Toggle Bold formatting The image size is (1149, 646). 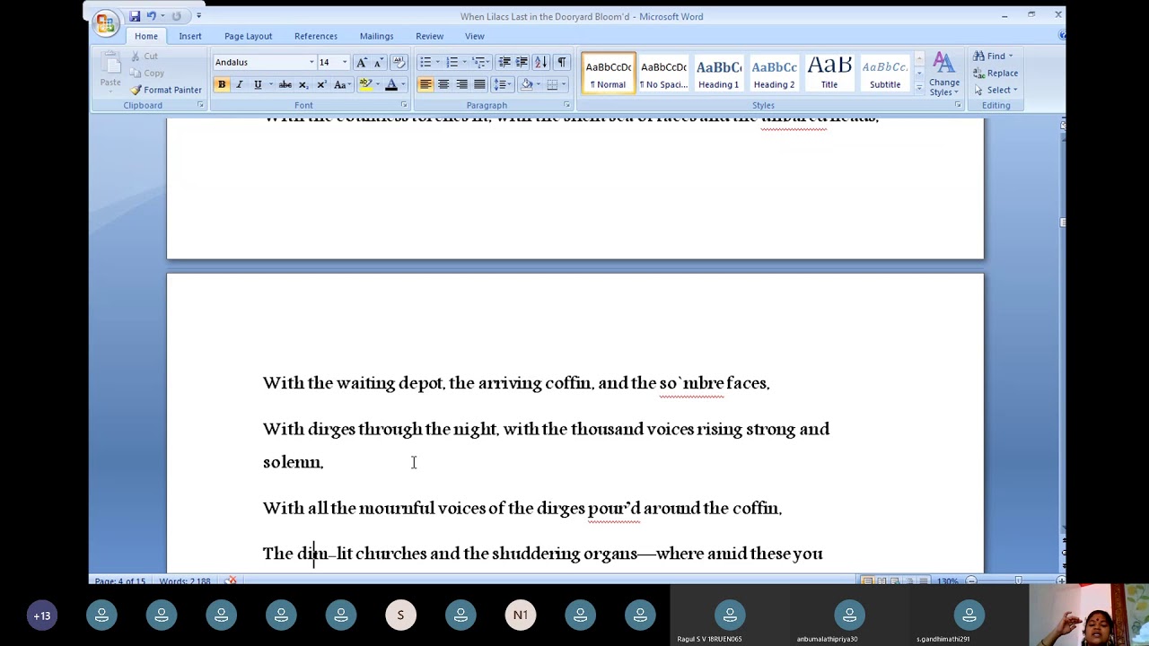pos(222,84)
